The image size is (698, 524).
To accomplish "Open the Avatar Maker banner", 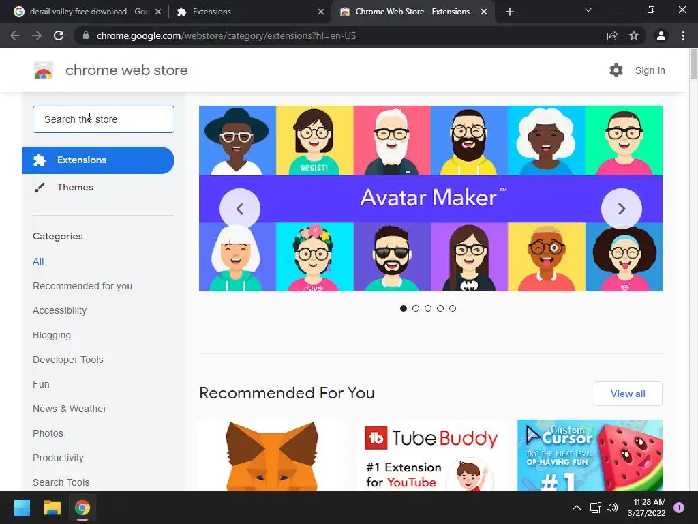I will pos(431,199).
